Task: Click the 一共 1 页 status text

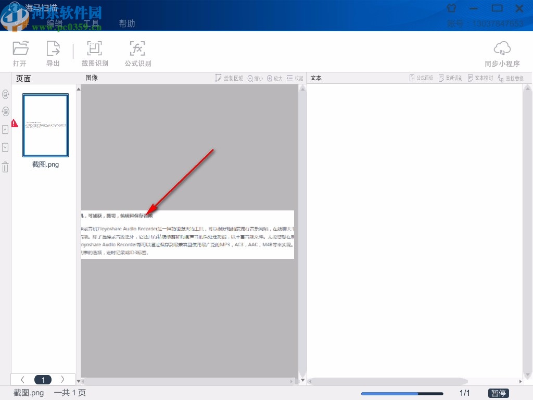Action: [x=70, y=393]
